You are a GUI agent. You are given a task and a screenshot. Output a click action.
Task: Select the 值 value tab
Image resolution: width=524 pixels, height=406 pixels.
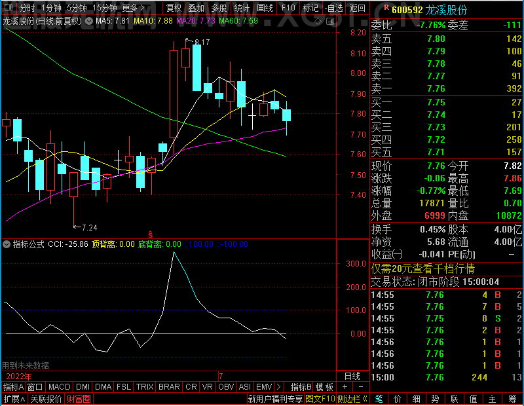[x=473, y=399]
